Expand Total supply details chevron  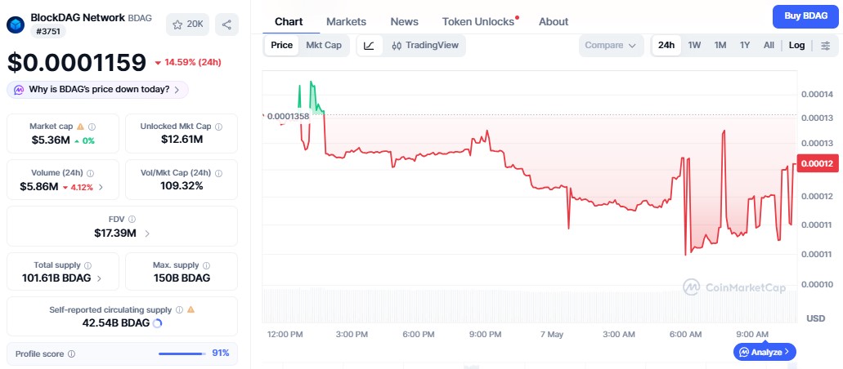coord(100,278)
